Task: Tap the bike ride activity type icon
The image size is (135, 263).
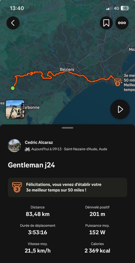Action: (27, 149)
